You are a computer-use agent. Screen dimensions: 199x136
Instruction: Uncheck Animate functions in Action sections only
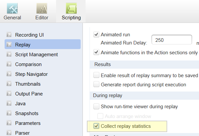point(96,52)
